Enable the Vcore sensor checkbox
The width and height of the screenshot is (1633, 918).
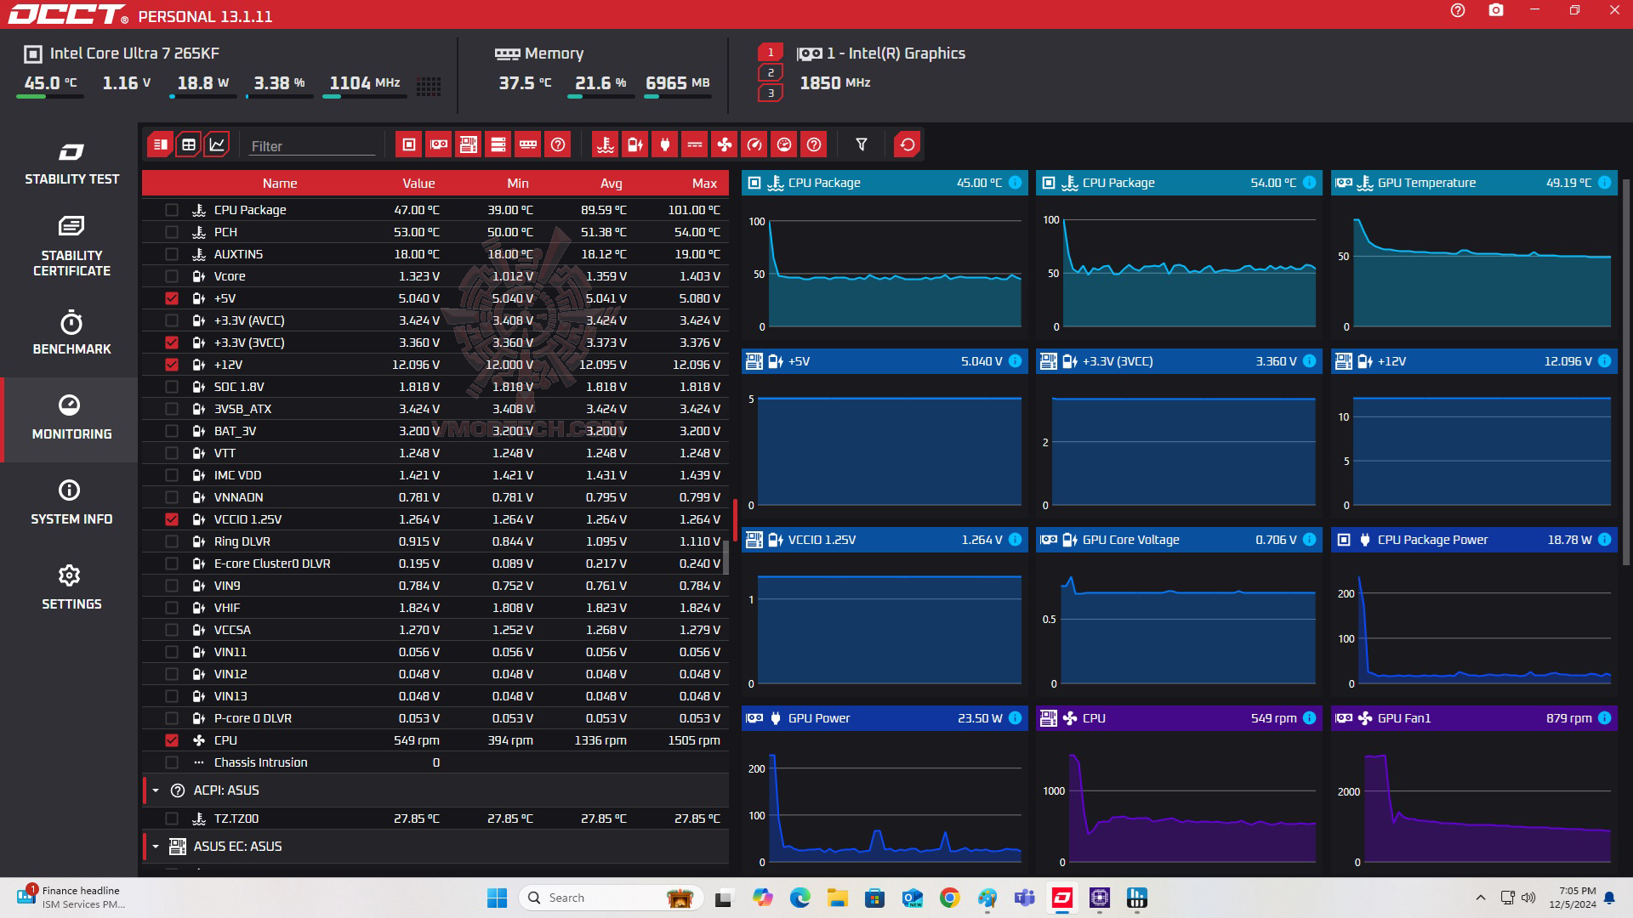click(172, 276)
